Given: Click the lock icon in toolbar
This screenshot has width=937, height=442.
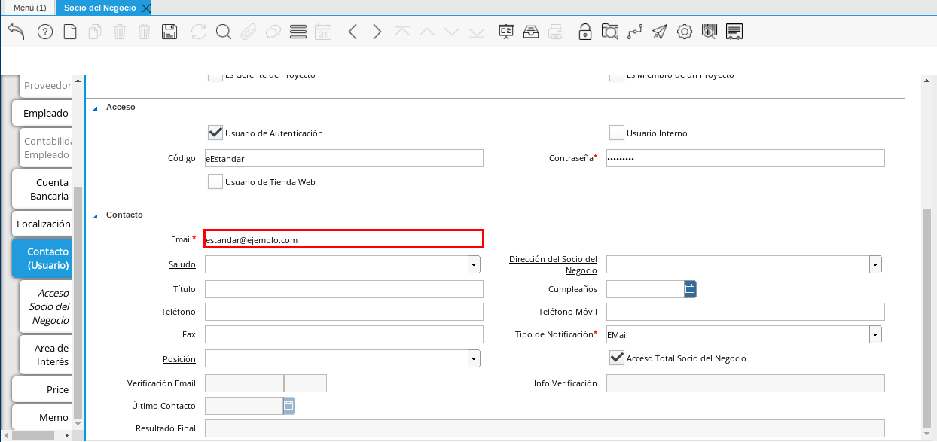Looking at the screenshot, I should point(584,32).
